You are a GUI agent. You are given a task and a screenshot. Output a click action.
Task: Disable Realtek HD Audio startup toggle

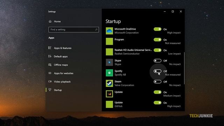point(157,50)
